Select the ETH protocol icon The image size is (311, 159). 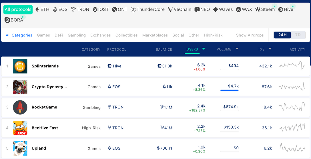[x=37, y=9]
